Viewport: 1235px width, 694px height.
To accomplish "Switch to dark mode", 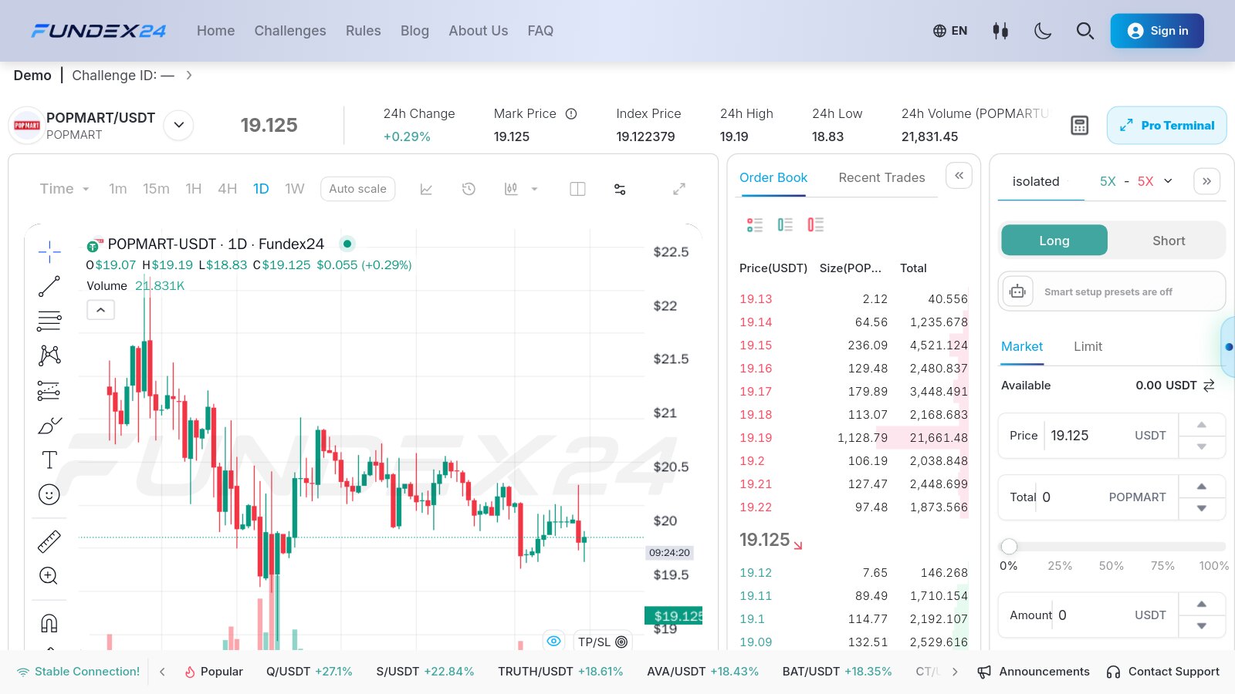I will tap(1043, 31).
